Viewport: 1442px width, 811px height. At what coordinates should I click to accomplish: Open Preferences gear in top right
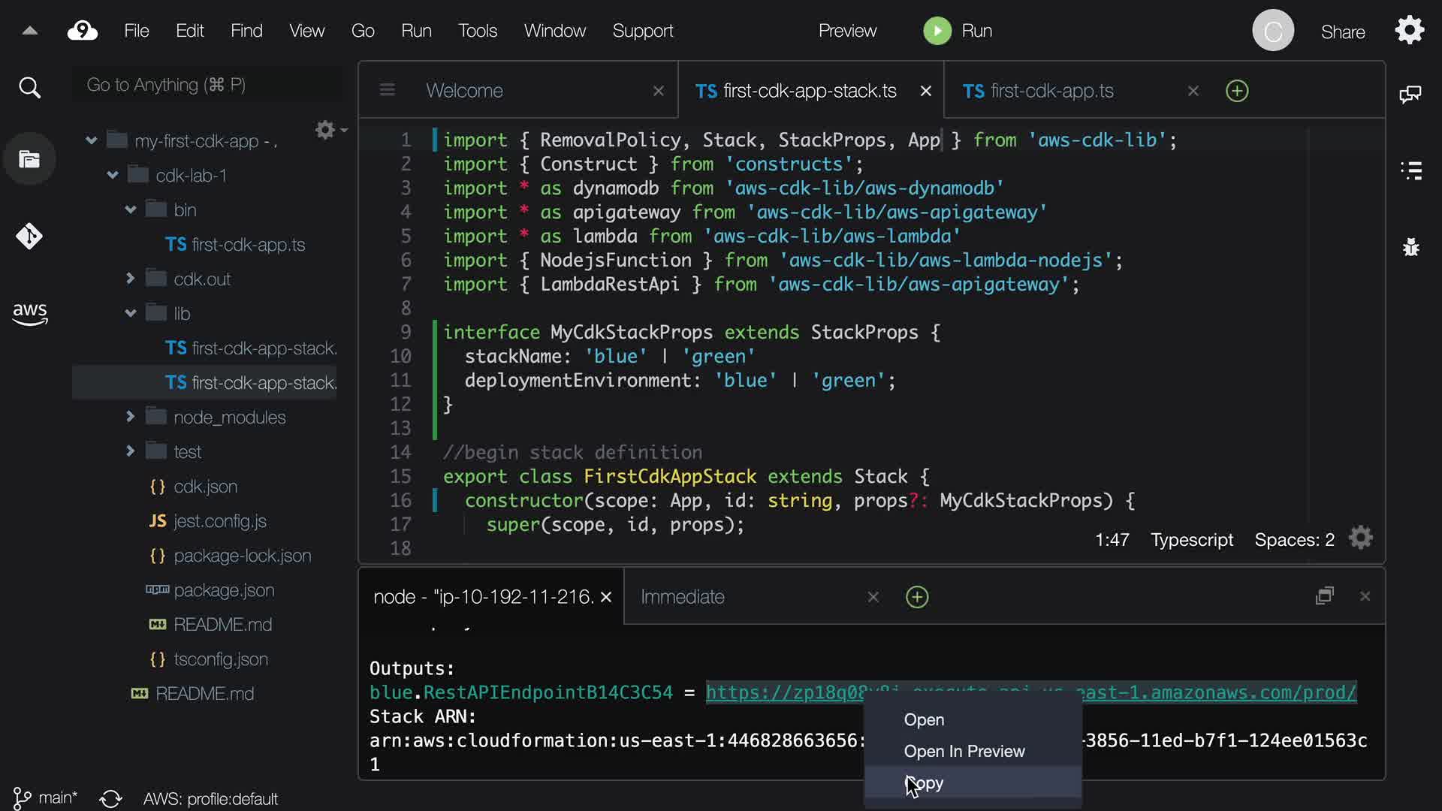(1409, 31)
